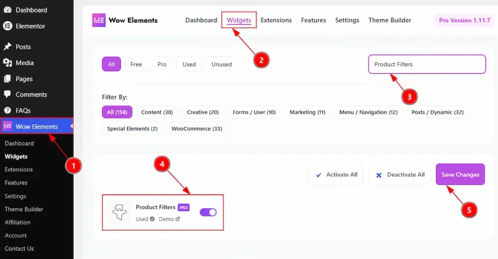498x259 pixels.
Task: Open Wow Elements submenu Features
Action: coord(16,183)
